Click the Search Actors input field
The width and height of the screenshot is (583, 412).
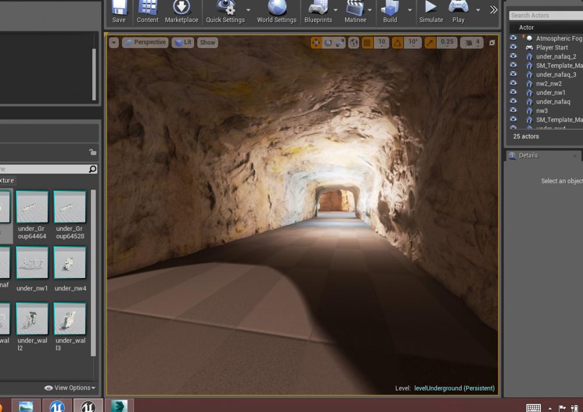[x=545, y=16]
